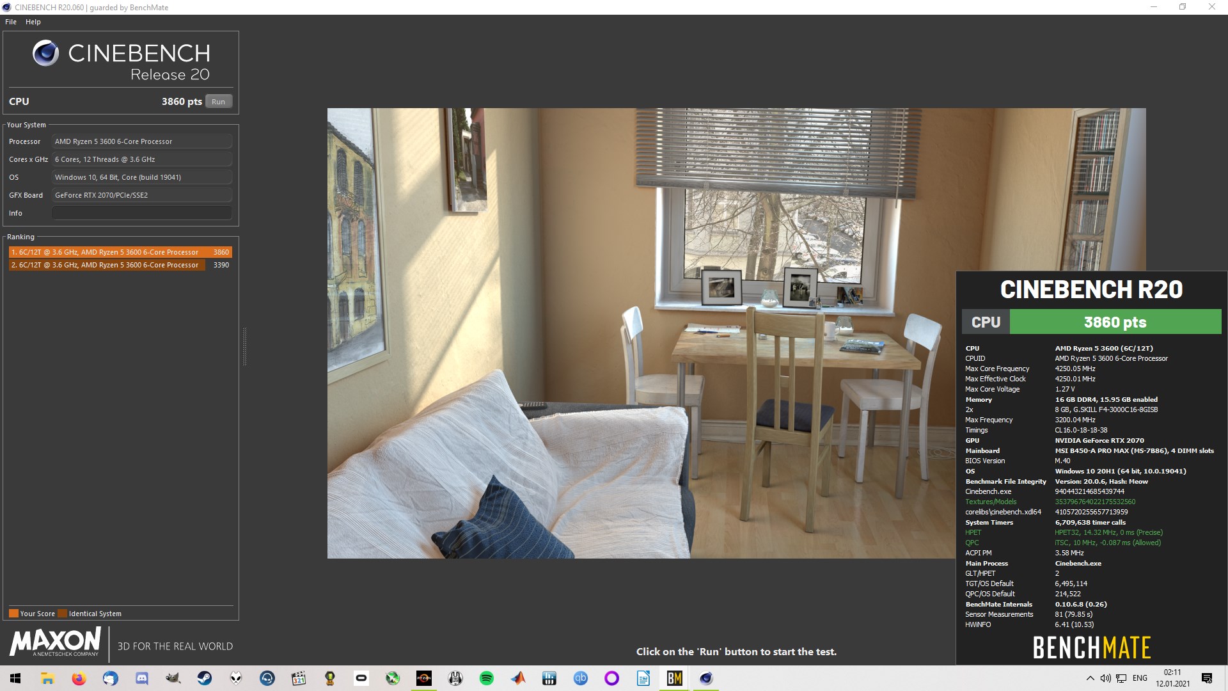This screenshot has width=1228, height=691.
Task: Click the BENCHMATE logo in overlay
Action: 1092,647
